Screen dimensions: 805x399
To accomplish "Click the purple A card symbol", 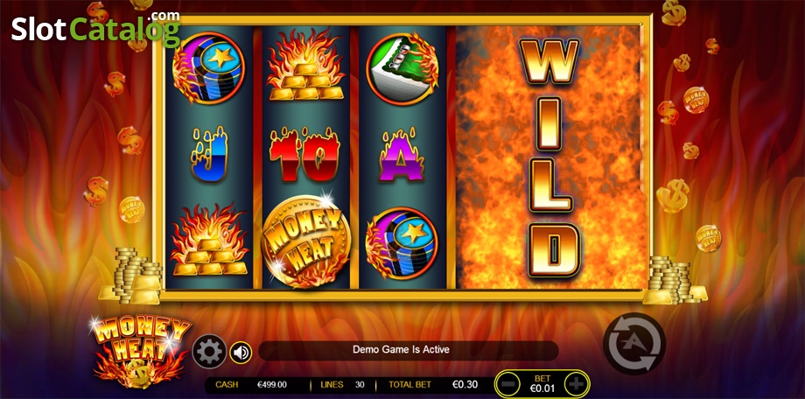I will tap(402, 155).
